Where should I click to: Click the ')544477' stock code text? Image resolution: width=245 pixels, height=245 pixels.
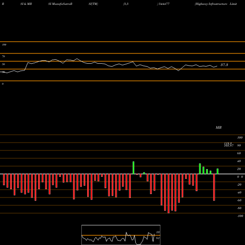pyautogui.click(x=163, y=4)
